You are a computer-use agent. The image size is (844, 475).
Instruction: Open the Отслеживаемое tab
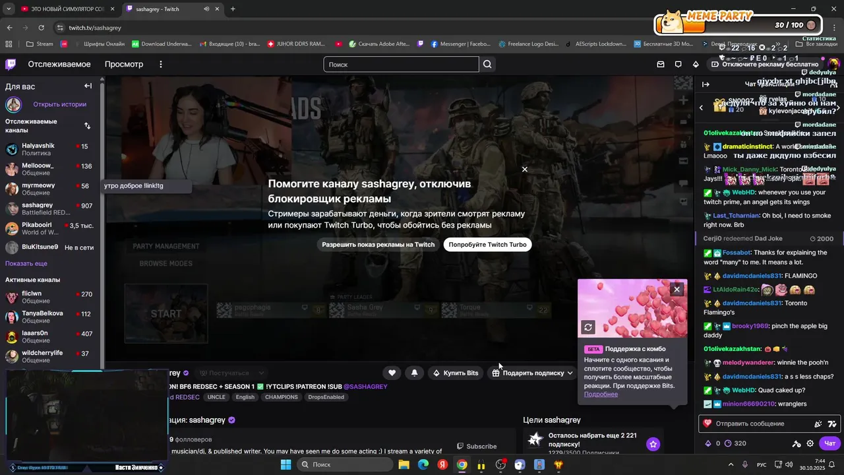coord(59,64)
